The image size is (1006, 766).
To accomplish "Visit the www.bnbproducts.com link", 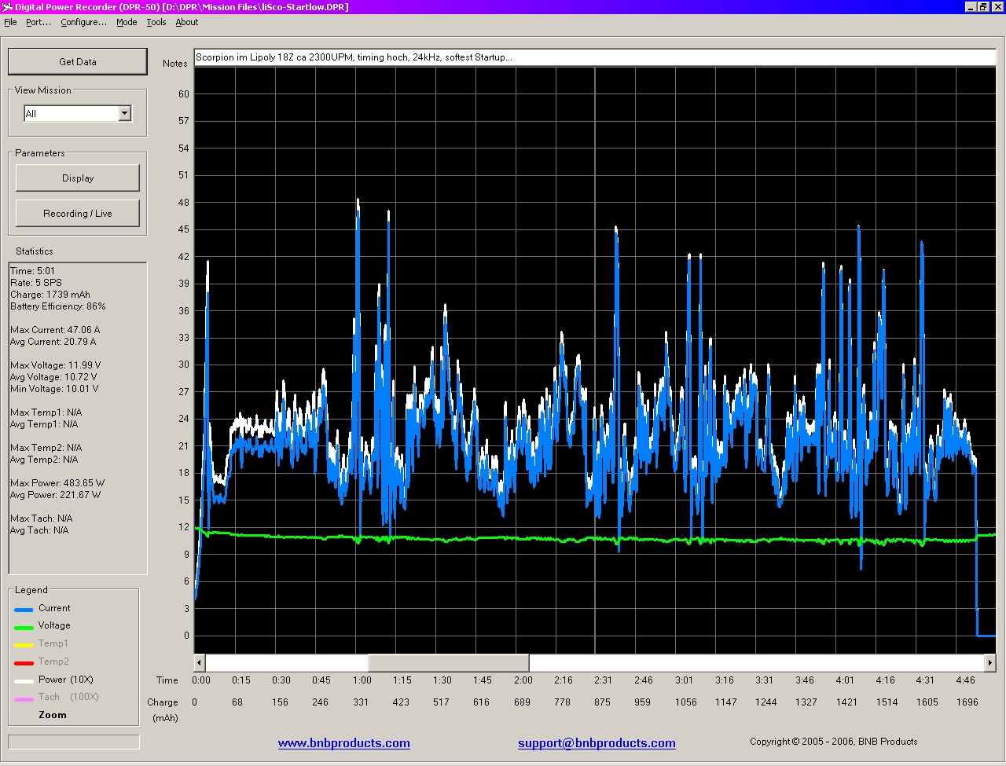I will pyautogui.click(x=343, y=743).
